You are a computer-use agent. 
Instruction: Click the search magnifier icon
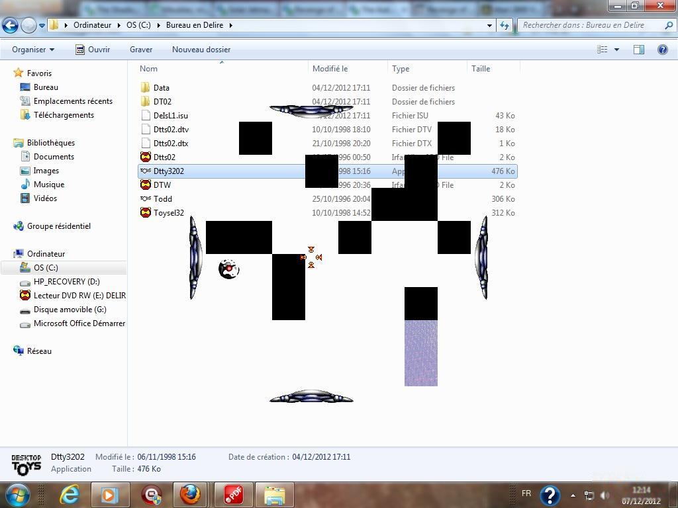669,25
